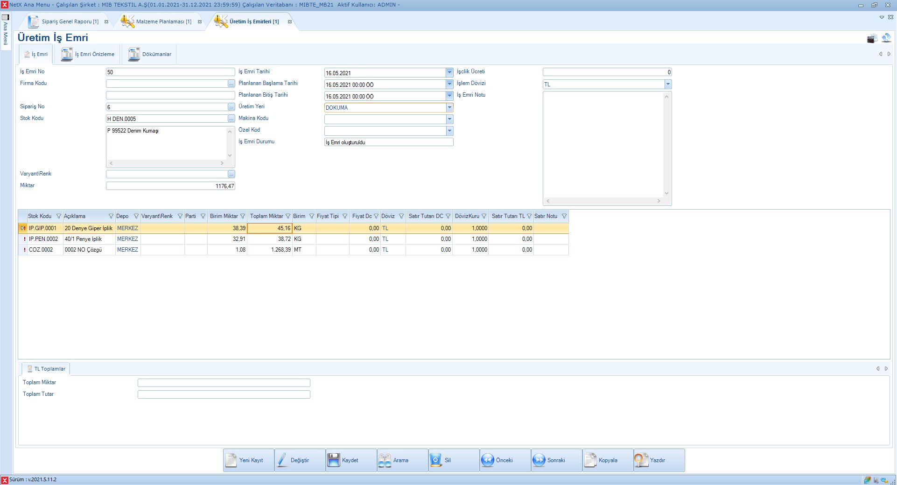Close the Malzeme Planlaması tab
This screenshot has height=485, width=897.
click(x=200, y=22)
